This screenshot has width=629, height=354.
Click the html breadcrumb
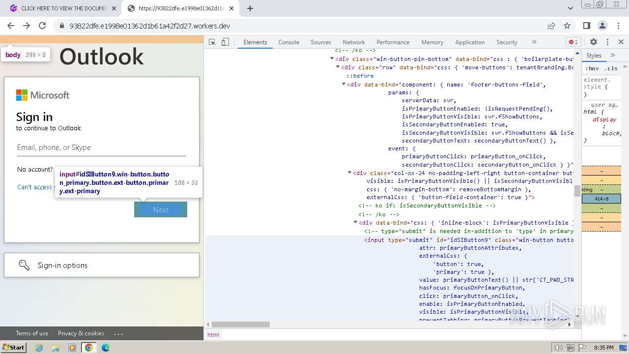coord(213,334)
